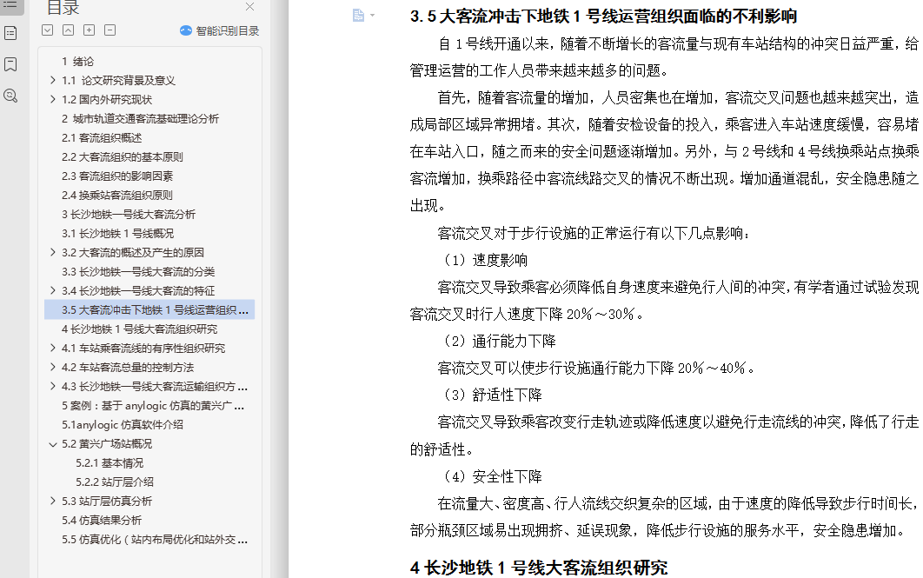The height and width of the screenshot is (578, 923).
Task: Go to 5.2.1 基本情况
Action: click(x=109, y=462)
